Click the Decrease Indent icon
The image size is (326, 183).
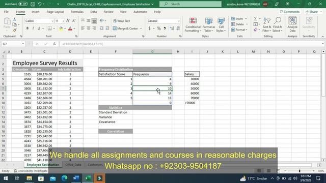point(101,28)
